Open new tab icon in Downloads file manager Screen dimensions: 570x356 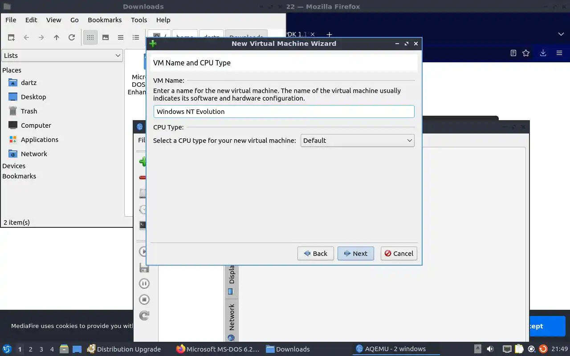click(11, 37)
